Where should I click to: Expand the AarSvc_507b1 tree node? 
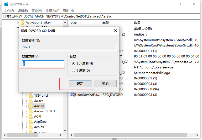[27, 112]
